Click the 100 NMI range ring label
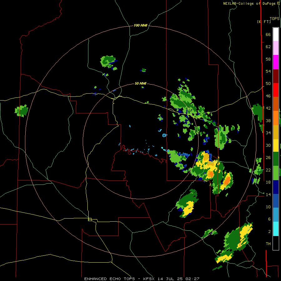 pyautogui.click(x=140, y=26)
